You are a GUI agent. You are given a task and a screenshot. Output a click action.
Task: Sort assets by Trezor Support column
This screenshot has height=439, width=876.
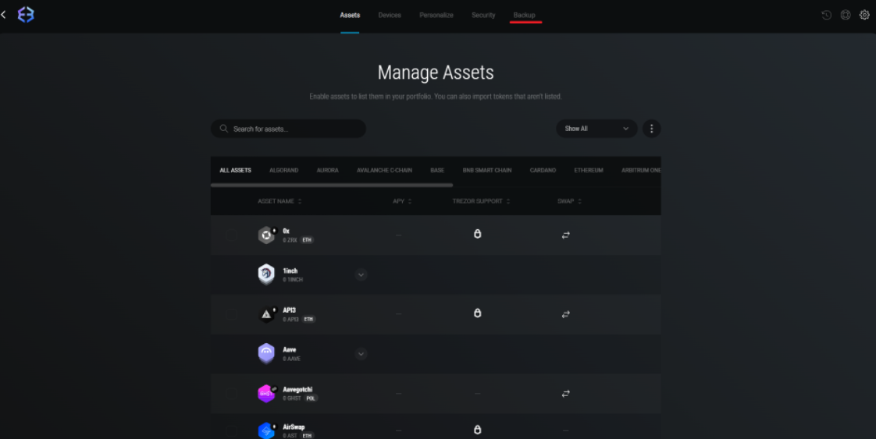(479, 201)
